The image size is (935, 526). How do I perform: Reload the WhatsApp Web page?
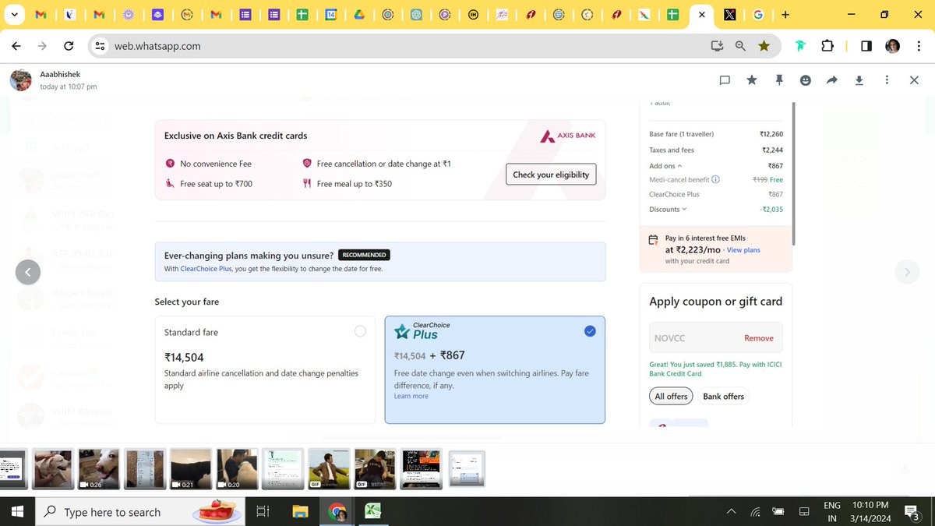pos(69,46)
